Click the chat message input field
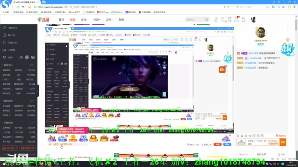This screenshot has height=167, width=298. pyautogui.click(x=263, y=142)
